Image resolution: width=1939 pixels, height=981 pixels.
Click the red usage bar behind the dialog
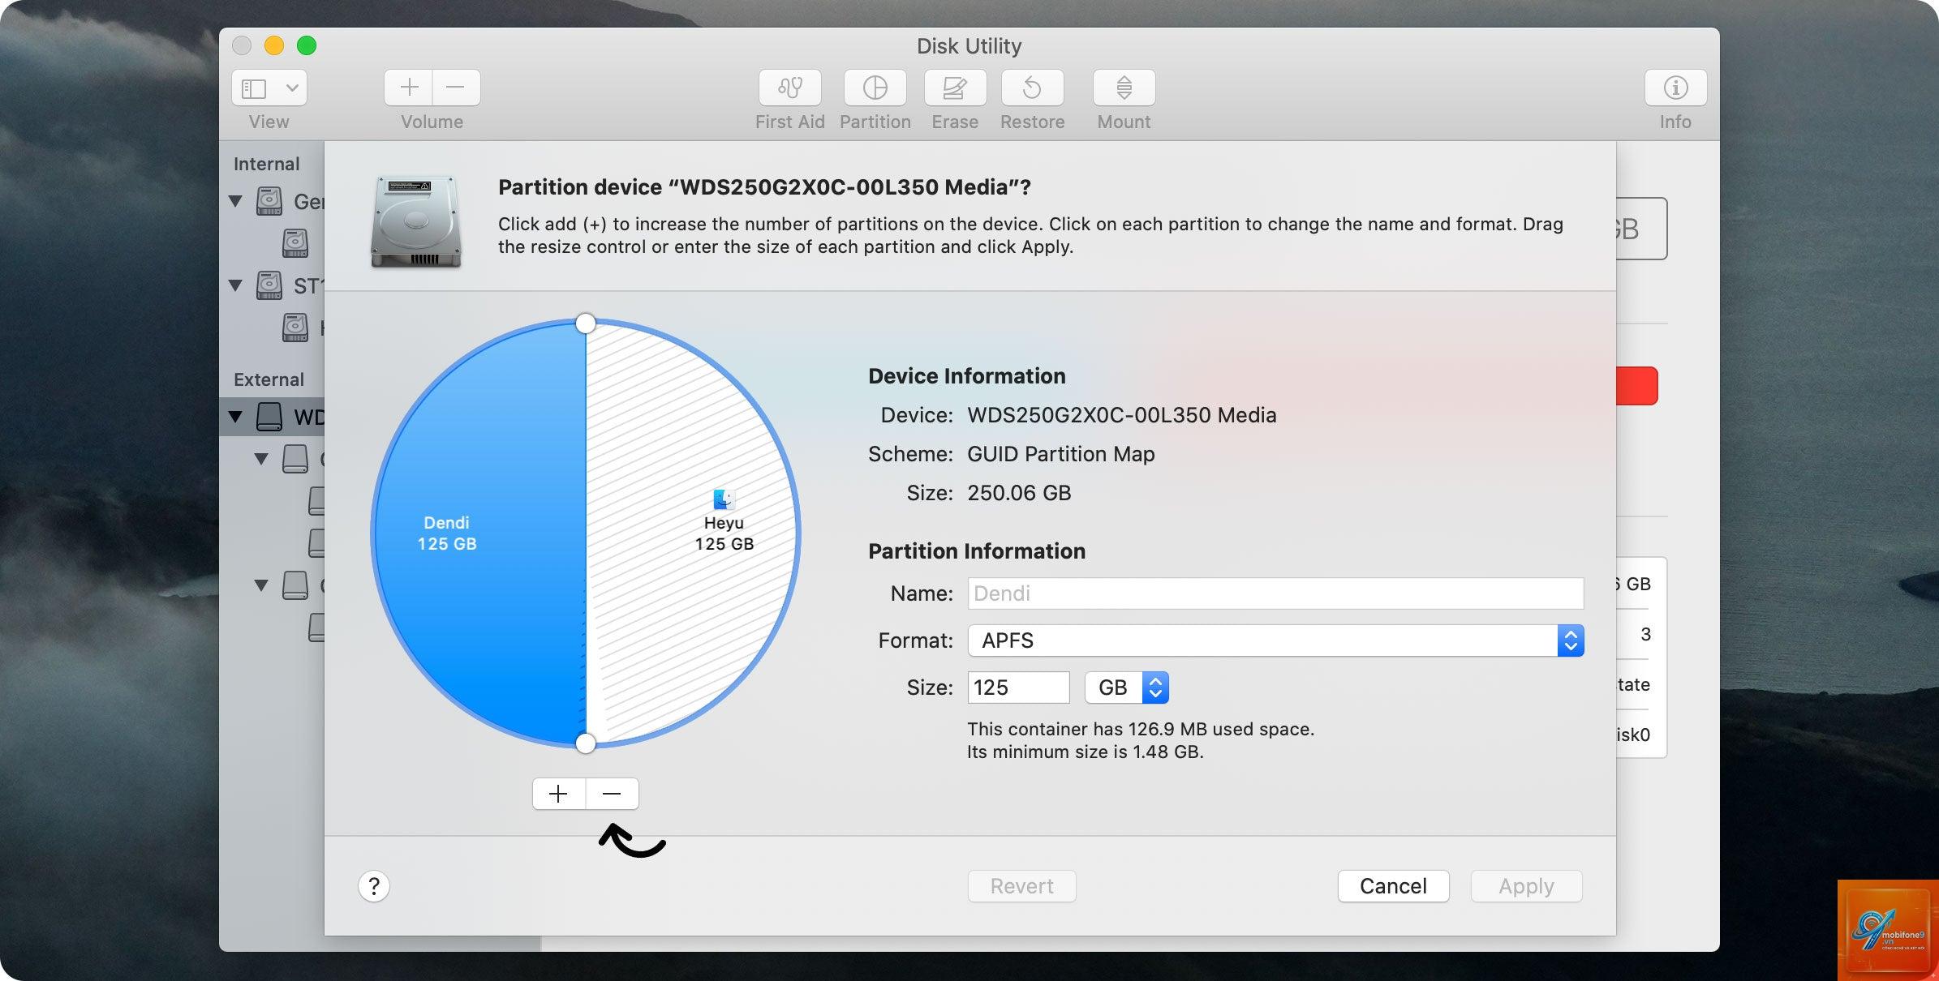tap(1637, 386)
